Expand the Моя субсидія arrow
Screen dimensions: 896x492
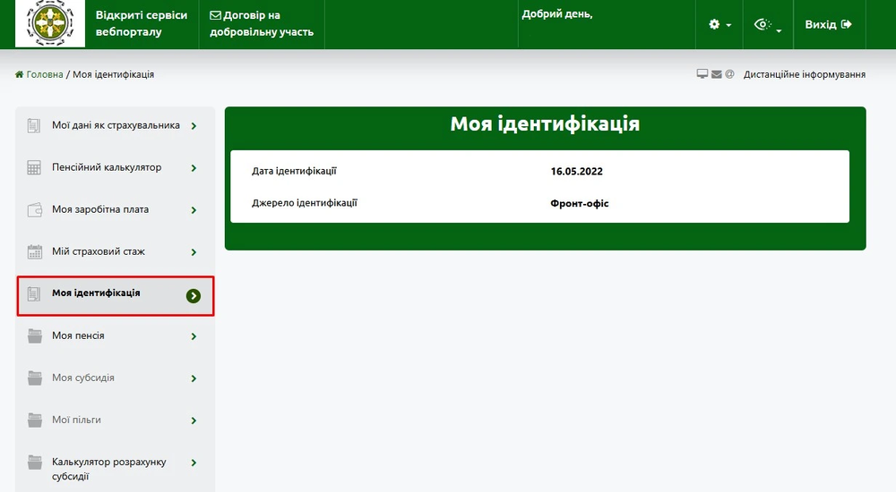[x=194, y=378]
